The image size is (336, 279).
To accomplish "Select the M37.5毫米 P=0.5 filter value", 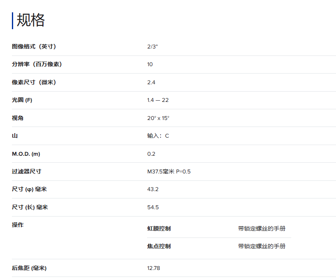I will pyautogui.click(x=169, y=171).
